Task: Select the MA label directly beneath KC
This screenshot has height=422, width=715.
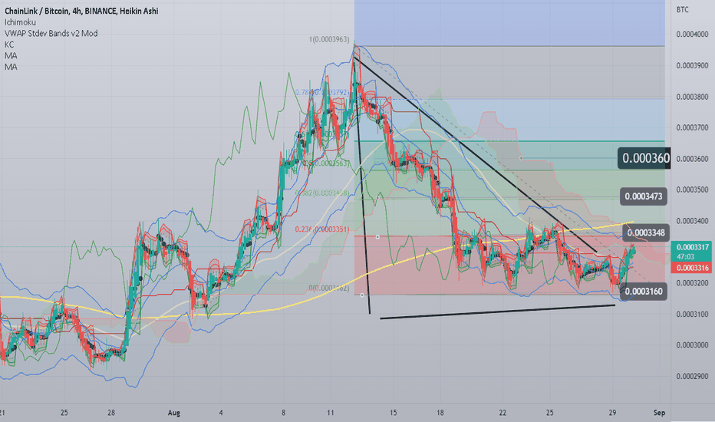Action: tap(11, 56)
